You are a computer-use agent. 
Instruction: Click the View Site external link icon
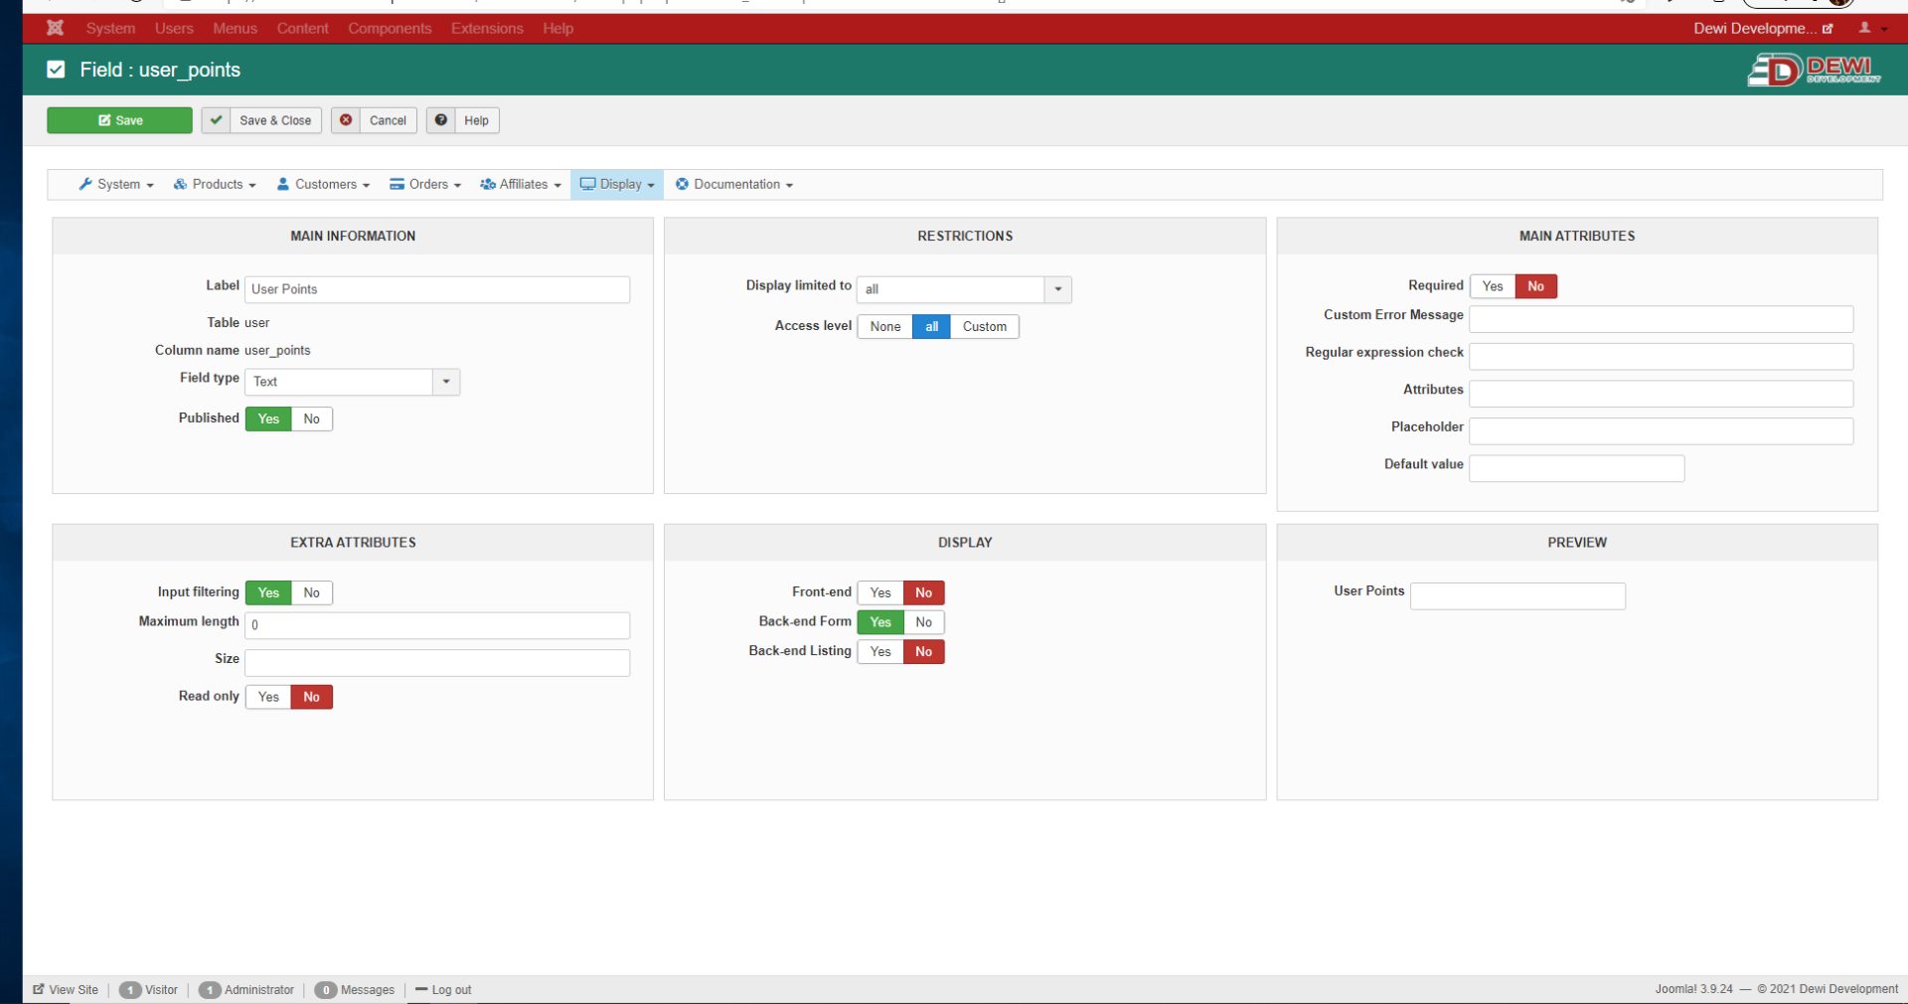(39, 989)
